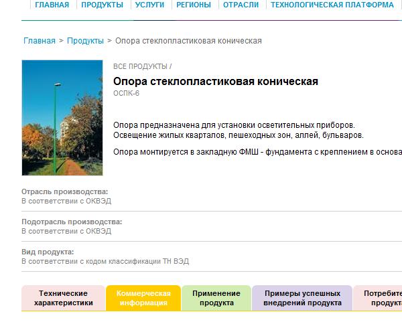Open the РЕГИОНЫ menu item

(x=194, y=5)
